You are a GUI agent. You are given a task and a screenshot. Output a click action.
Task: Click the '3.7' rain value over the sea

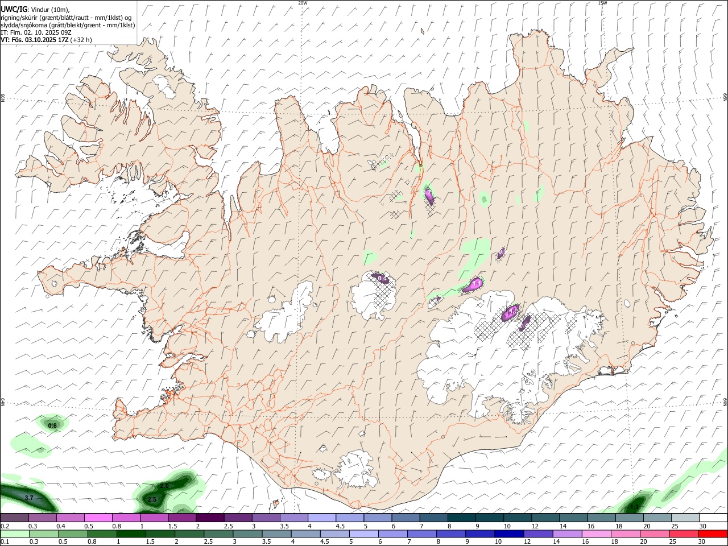point(30,498)
